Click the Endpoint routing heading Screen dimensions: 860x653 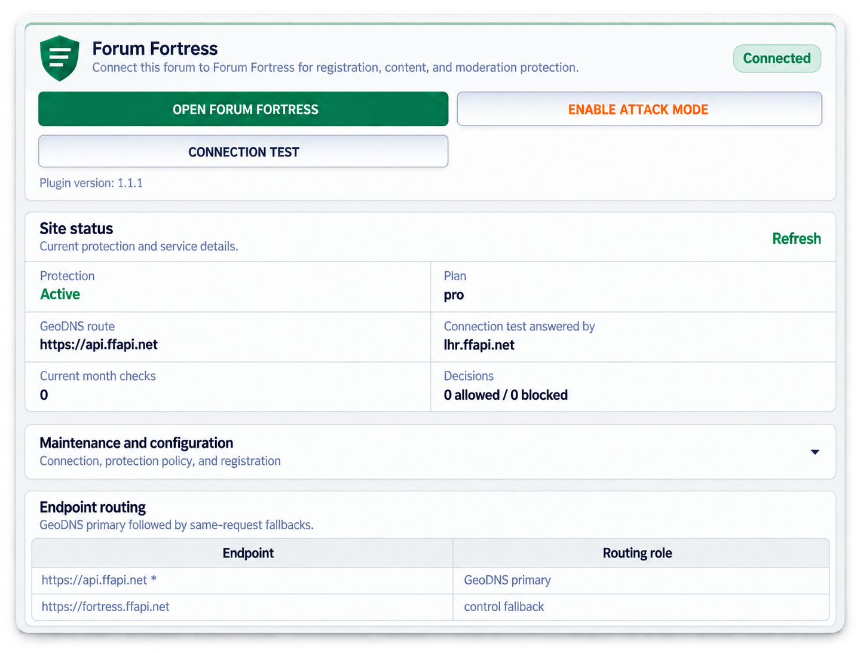(x=93, y=507)
